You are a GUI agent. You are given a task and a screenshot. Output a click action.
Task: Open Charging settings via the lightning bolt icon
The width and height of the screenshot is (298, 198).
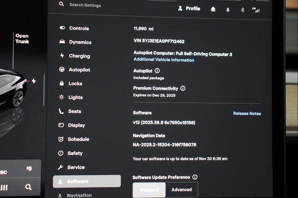[61, 56]
